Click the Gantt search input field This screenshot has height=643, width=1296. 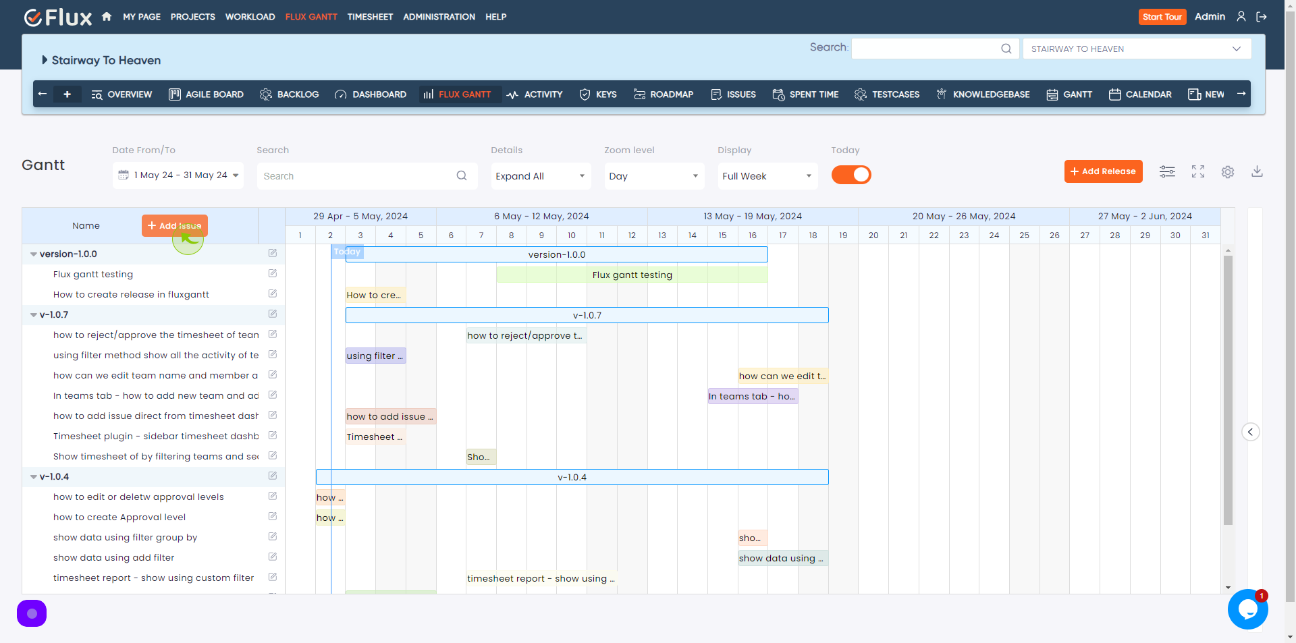click(367, 175)
